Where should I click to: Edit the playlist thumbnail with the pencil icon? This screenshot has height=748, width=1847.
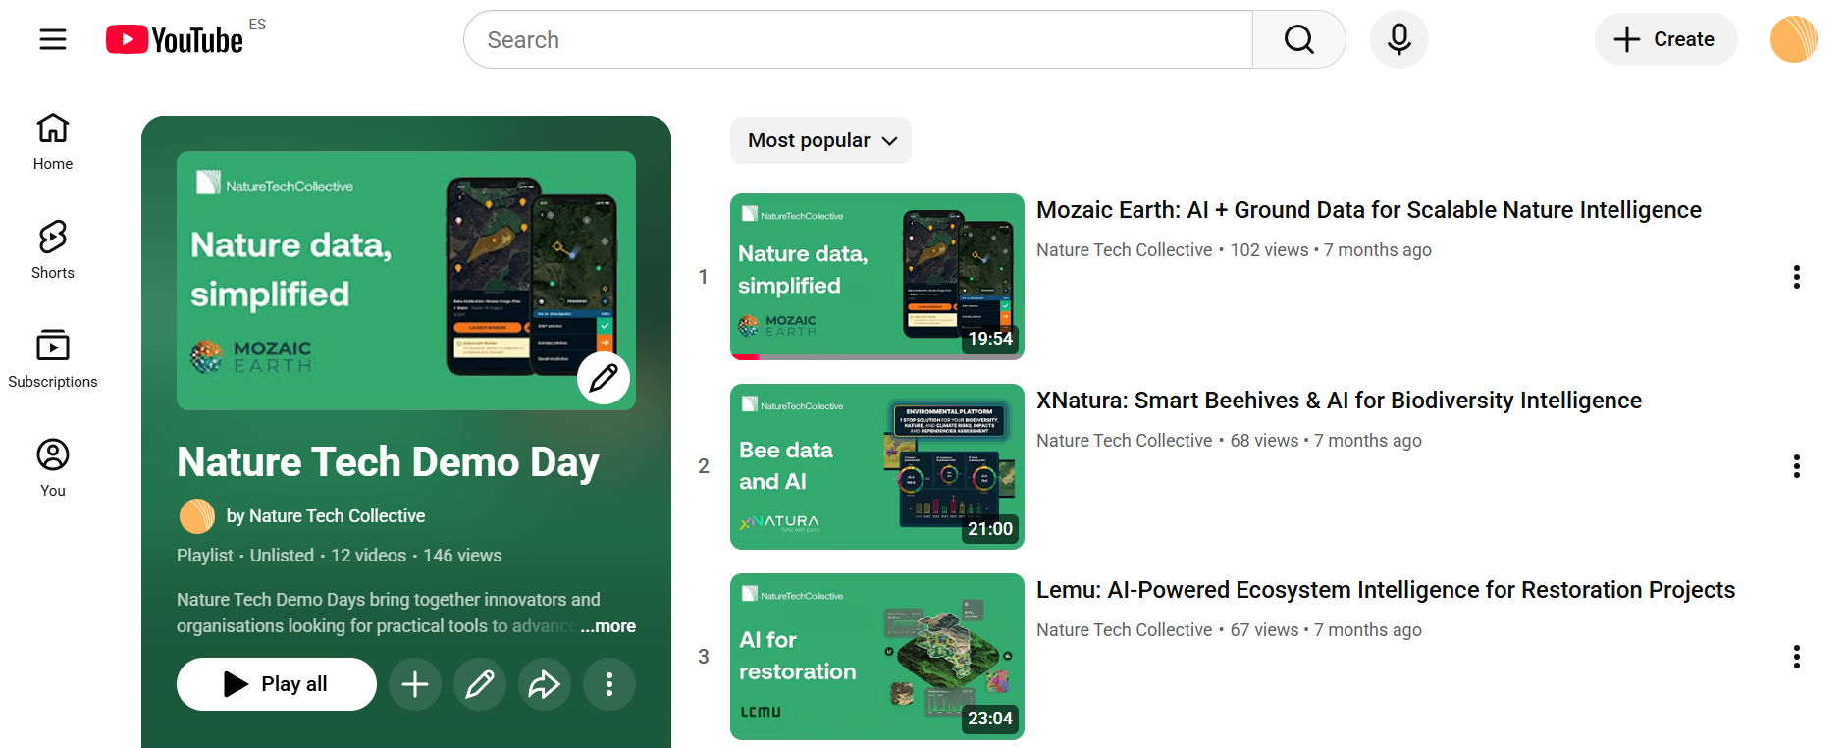[x=604, y=377]
